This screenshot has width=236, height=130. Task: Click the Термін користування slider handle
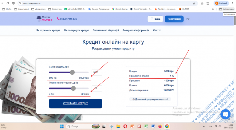[x=73, y=88]
